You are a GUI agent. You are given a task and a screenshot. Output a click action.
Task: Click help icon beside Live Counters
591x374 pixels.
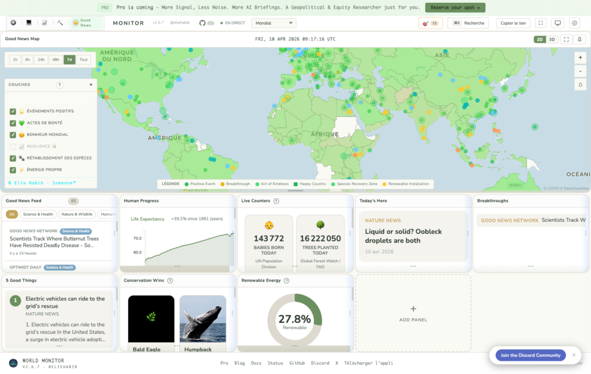coord(276,201)
